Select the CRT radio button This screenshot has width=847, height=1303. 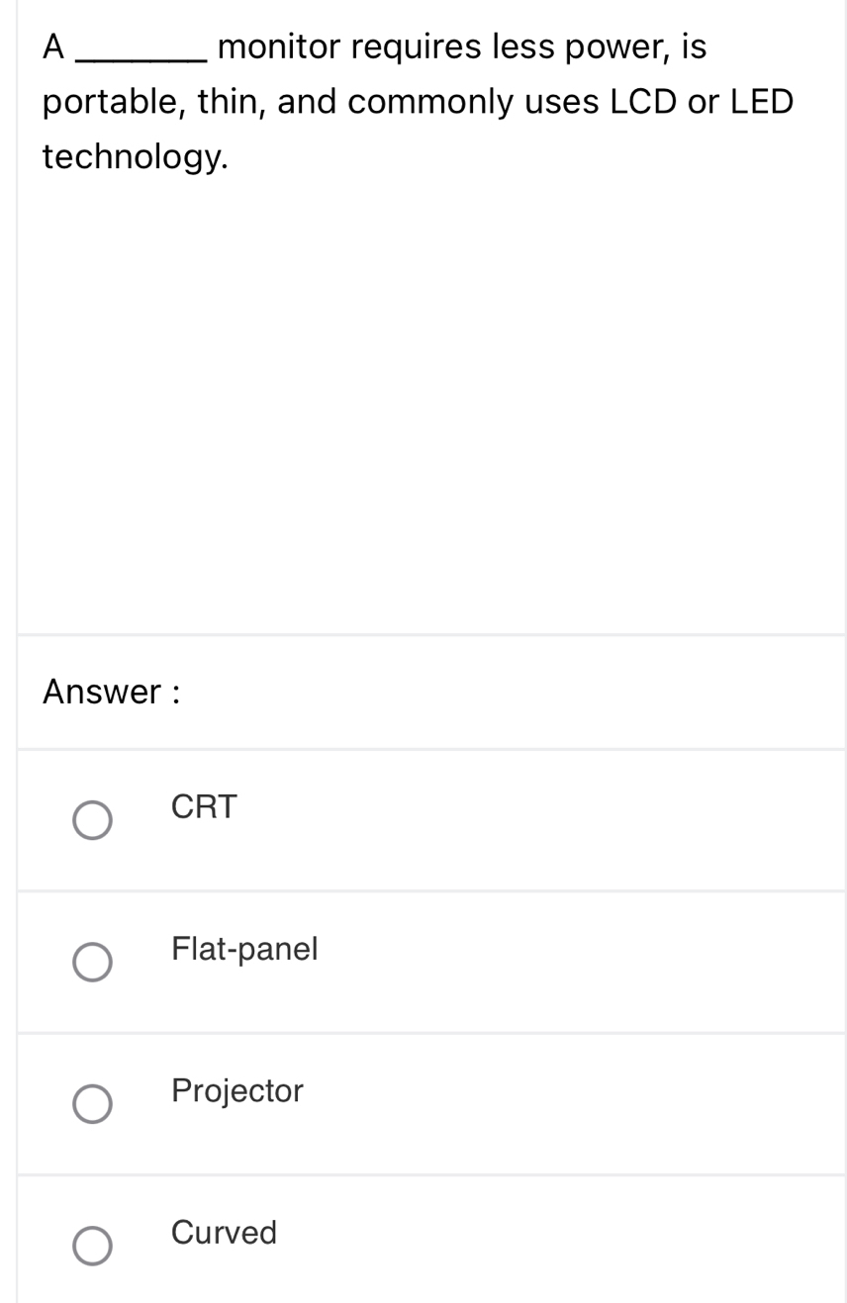[93, 820]
